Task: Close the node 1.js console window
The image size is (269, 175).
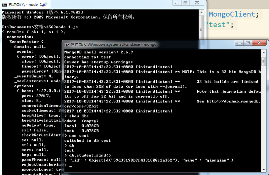Action: click(197, 3)
